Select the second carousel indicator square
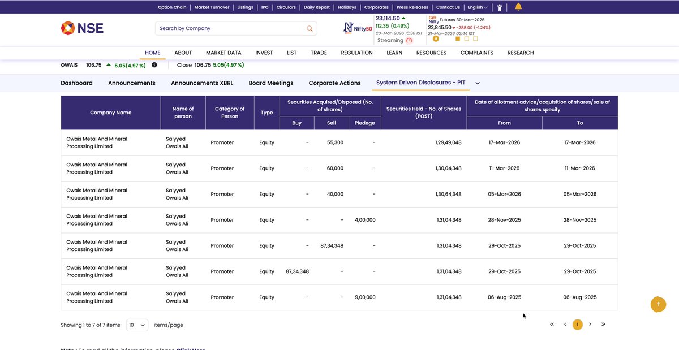 466,39
